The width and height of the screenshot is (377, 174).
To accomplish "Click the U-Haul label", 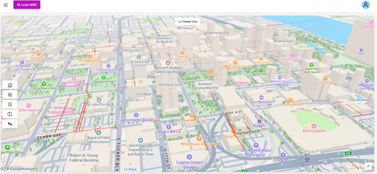I will click(130, 169).
